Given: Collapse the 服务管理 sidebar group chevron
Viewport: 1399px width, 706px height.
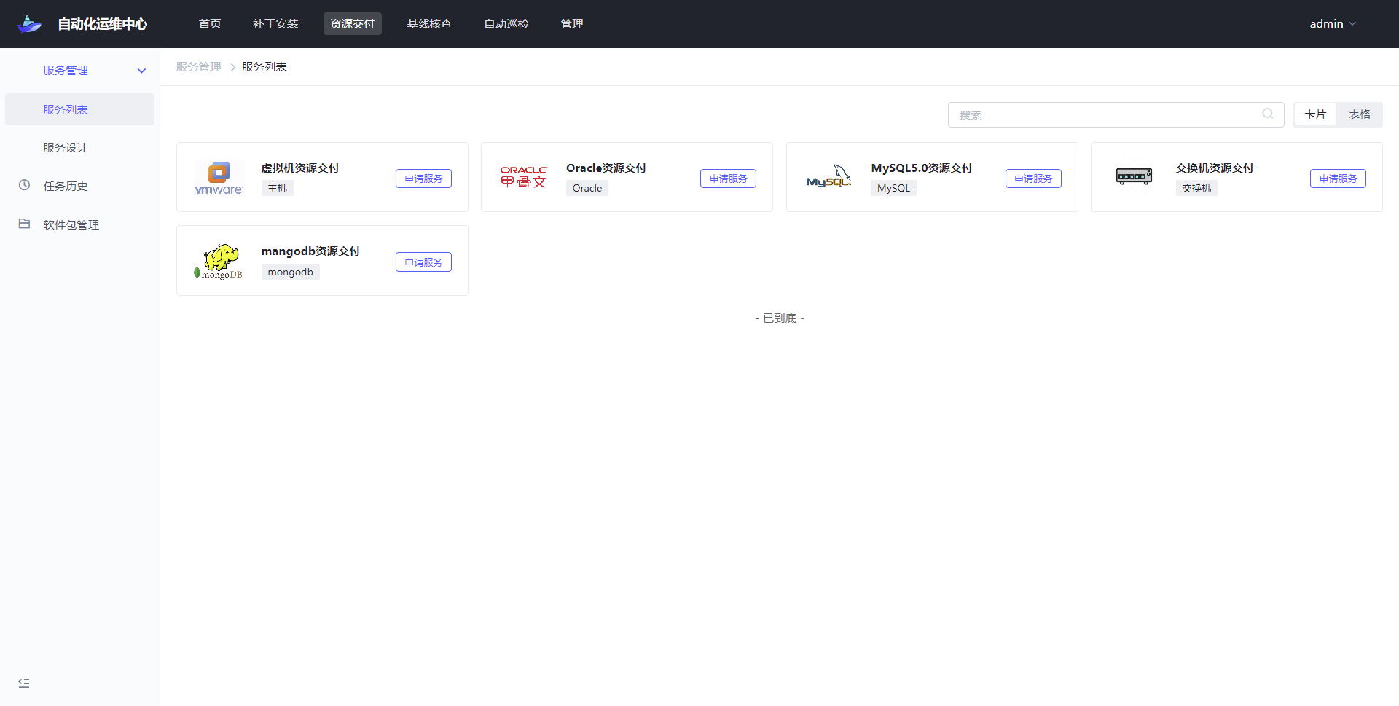Looking at the screenshot, I should (141, 71).
